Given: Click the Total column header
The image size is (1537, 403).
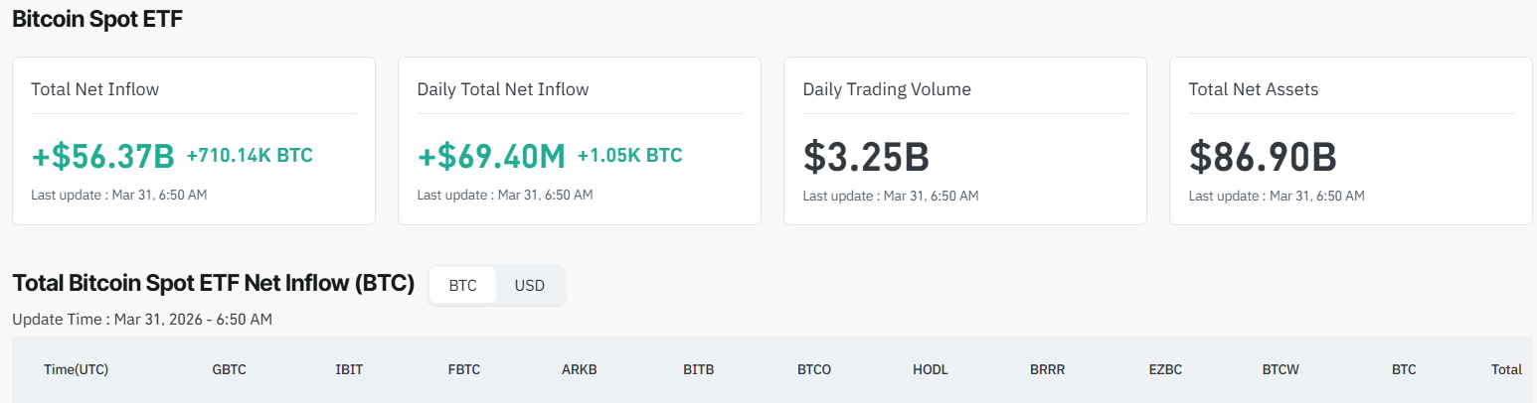Looking at the screenshot, I should 1506,369.
